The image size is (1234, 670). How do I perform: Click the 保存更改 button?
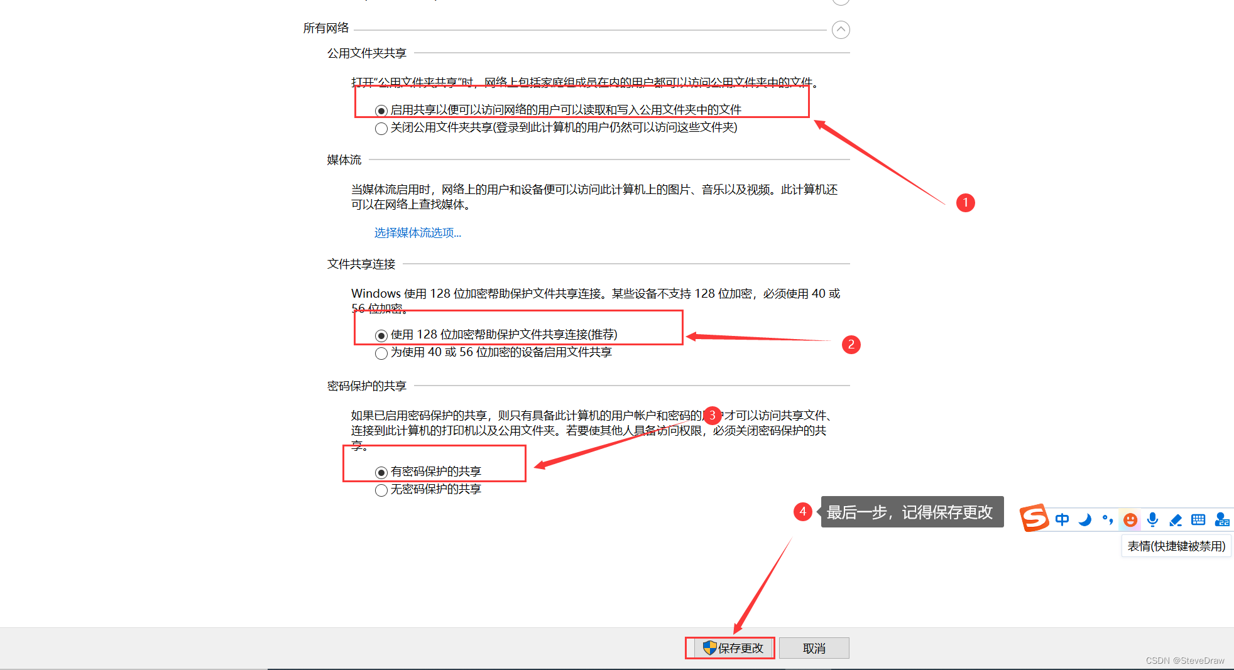[729, 647]
